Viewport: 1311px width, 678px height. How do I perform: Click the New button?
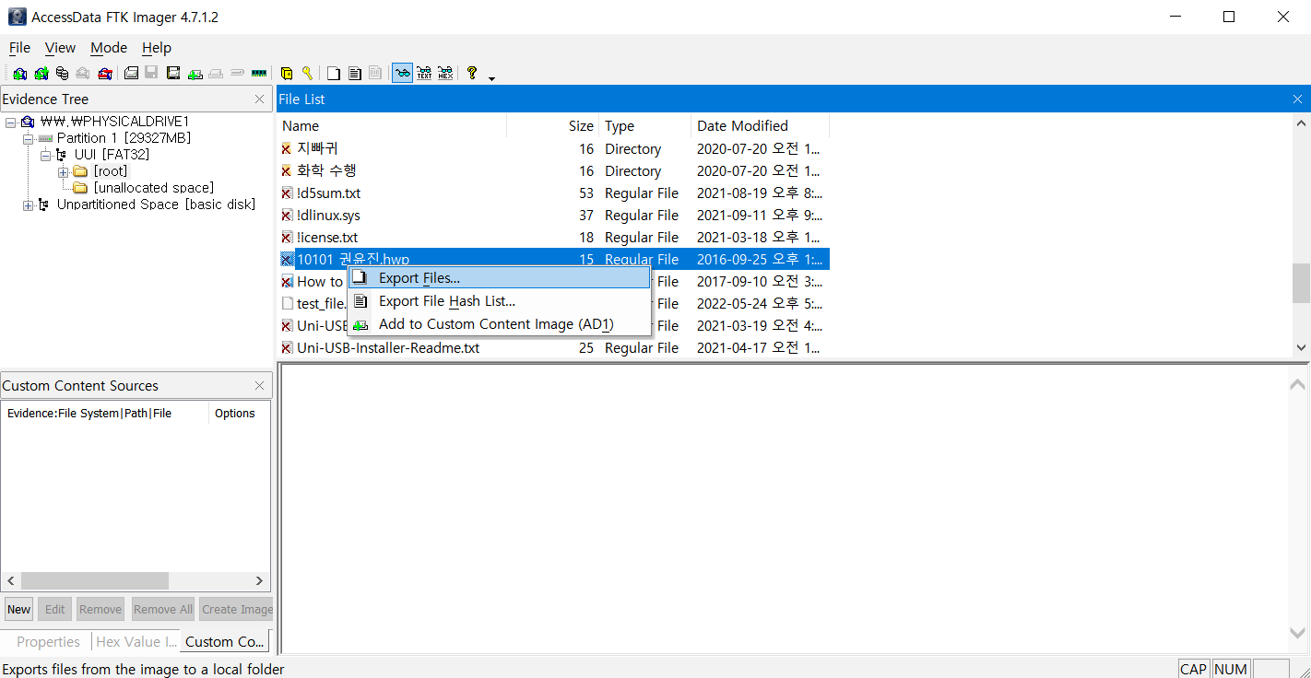[x=18, y=609]
